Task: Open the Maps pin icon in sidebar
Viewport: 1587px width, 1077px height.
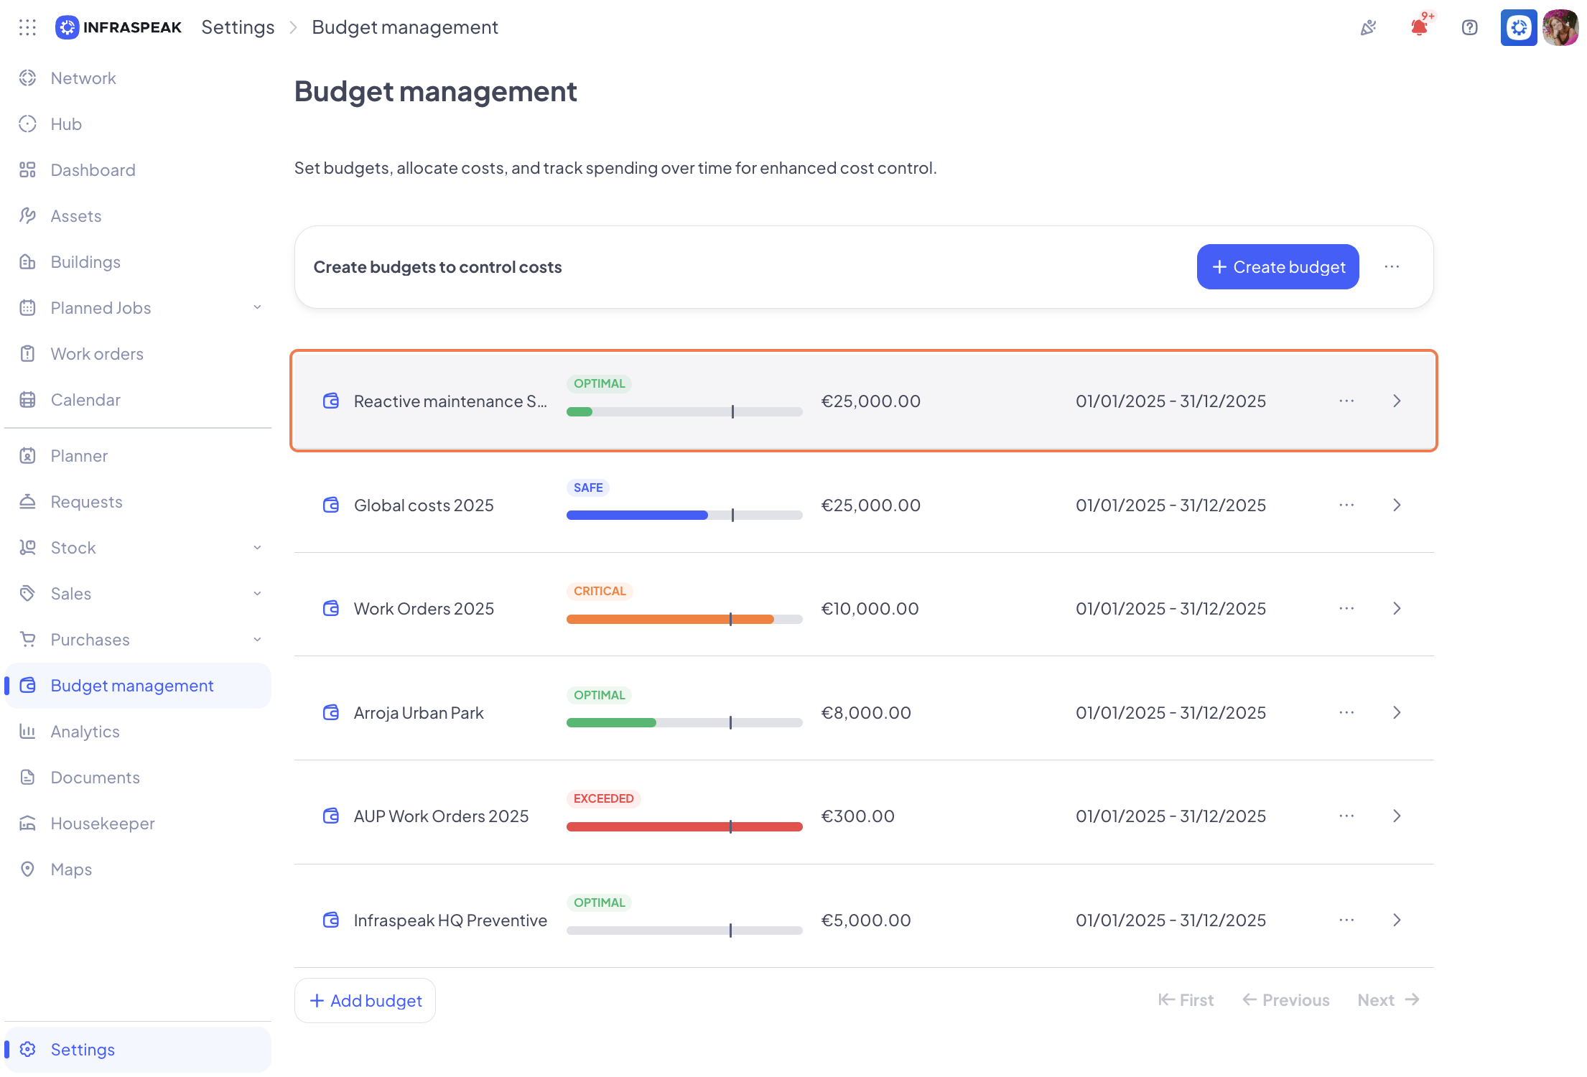Action: [27, 869]
